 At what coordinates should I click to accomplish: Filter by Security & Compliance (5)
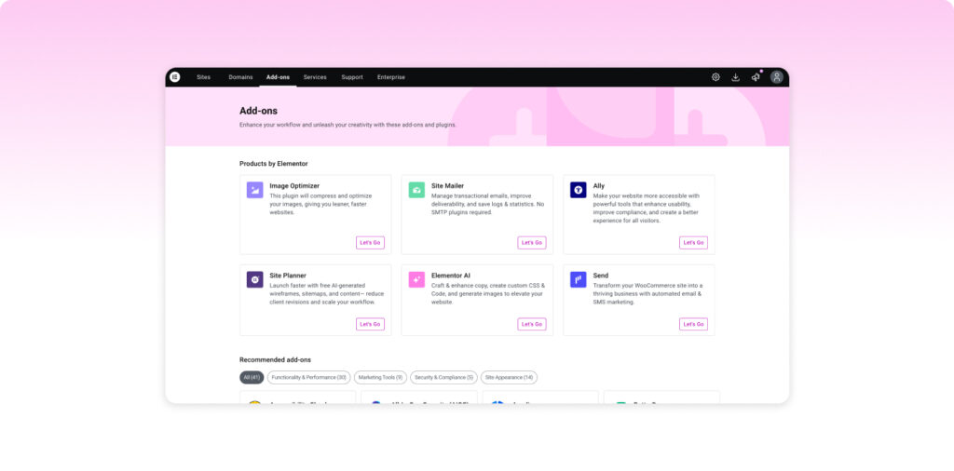click(443, 377)
